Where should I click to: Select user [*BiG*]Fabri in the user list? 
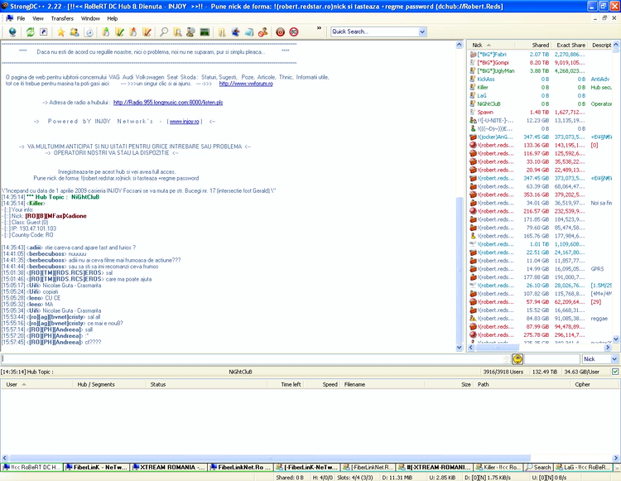492,55
